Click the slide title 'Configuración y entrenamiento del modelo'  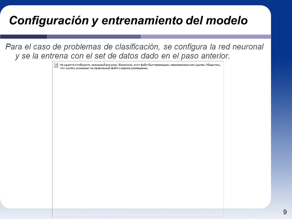[x=128, y=20]
